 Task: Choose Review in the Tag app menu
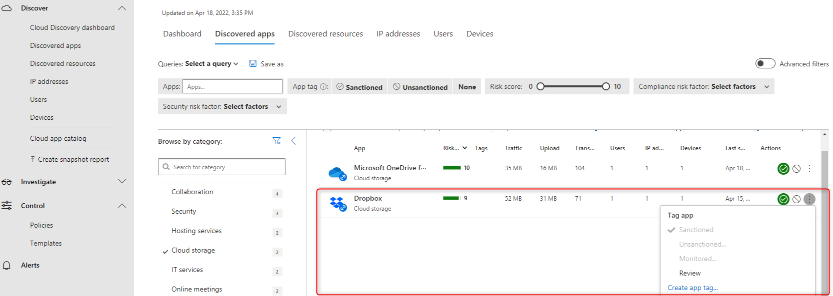coord(689,273)
